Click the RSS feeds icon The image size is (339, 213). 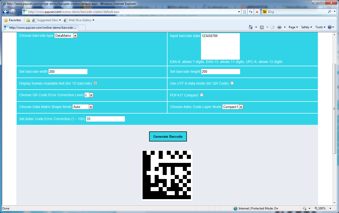tap(262, 27)
